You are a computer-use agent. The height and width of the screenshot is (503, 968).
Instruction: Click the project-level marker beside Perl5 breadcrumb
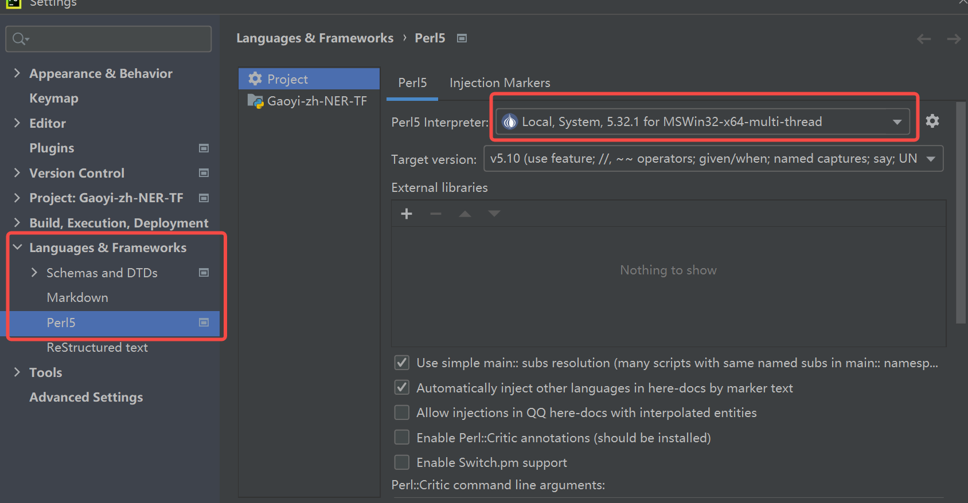462,38
